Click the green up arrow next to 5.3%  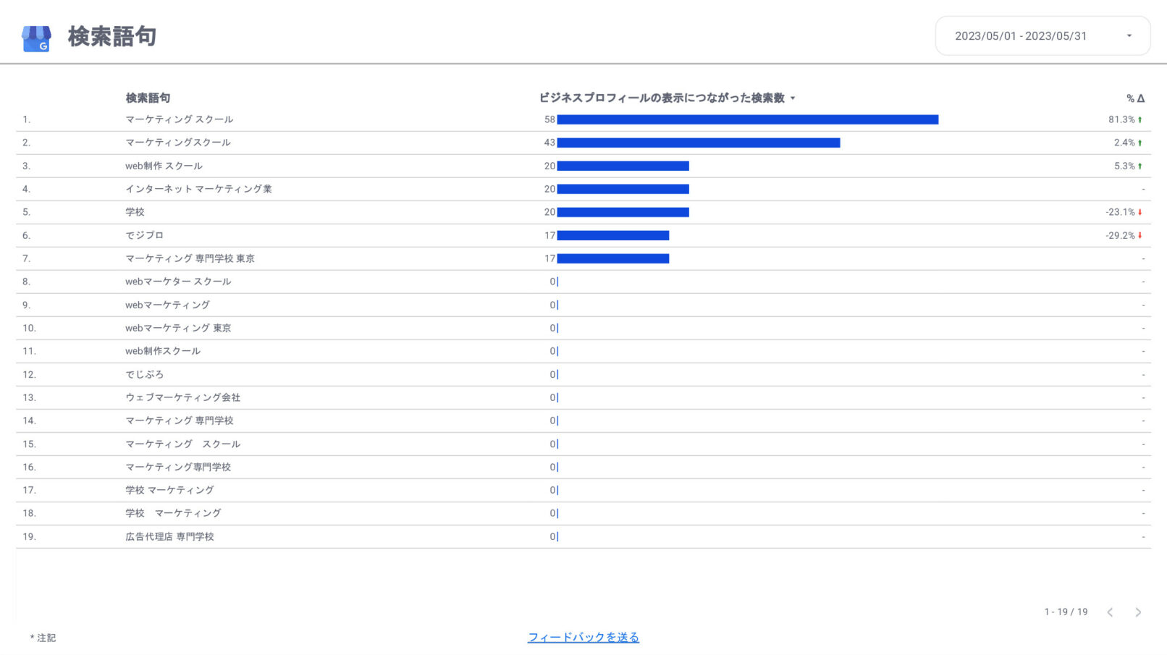point(1140,166)
